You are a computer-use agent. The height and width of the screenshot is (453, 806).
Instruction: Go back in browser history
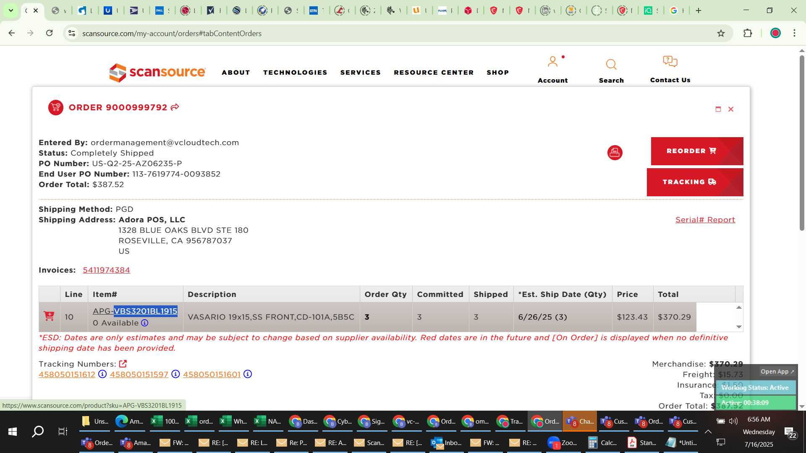point(12,33)
